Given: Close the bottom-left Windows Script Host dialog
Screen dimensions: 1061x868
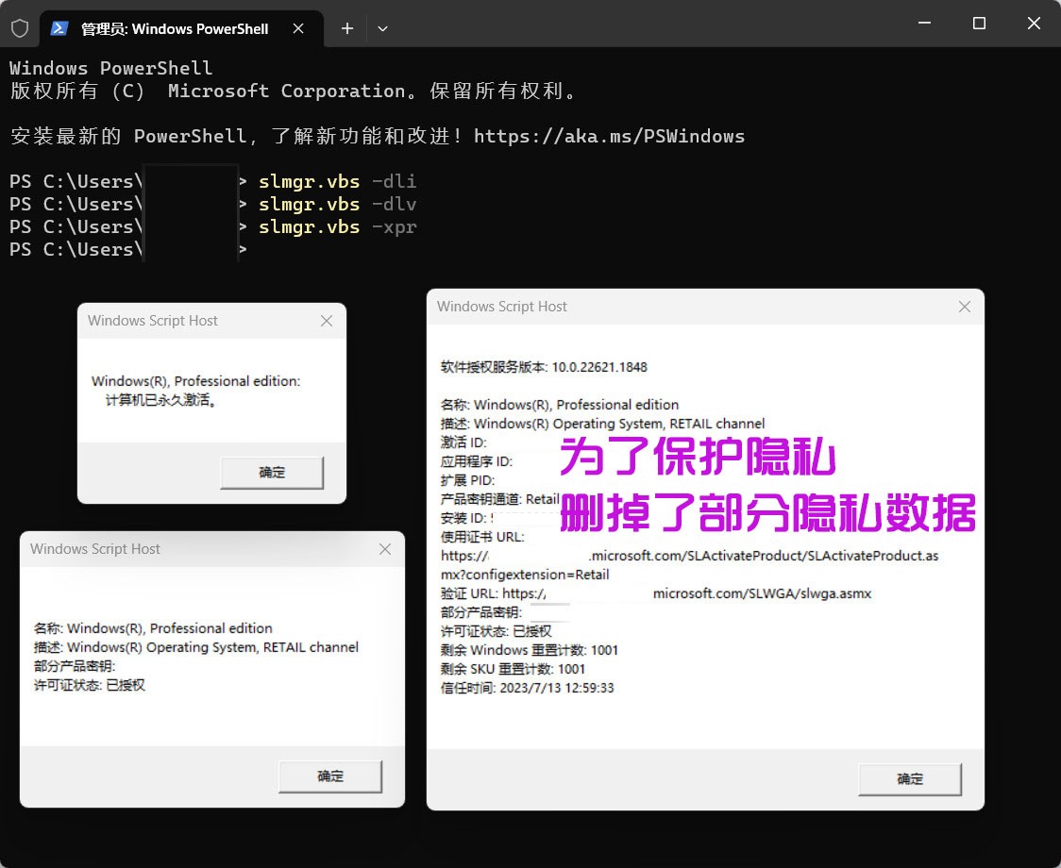Looking at the screenshot, I should tap(385, 549).
